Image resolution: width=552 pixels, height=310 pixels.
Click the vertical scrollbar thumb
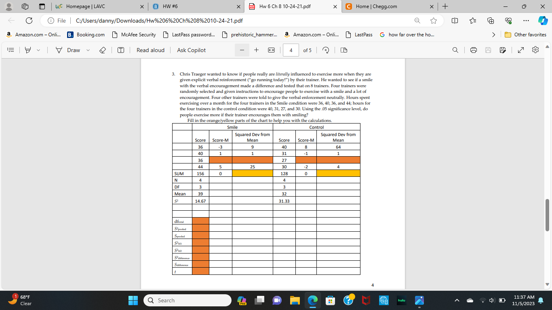548,214
